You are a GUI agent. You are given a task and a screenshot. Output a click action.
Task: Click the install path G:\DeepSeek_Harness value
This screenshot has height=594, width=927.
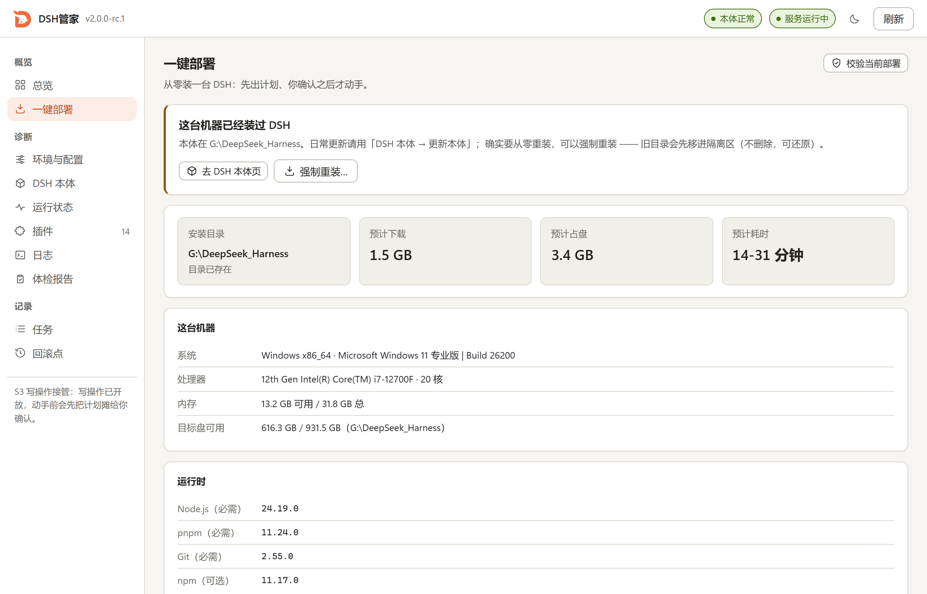click(238, 254)
